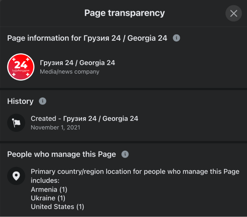Select the Media/news company category text
The width and height of the screenshot is (247, 217).
[x=69, y=72]
